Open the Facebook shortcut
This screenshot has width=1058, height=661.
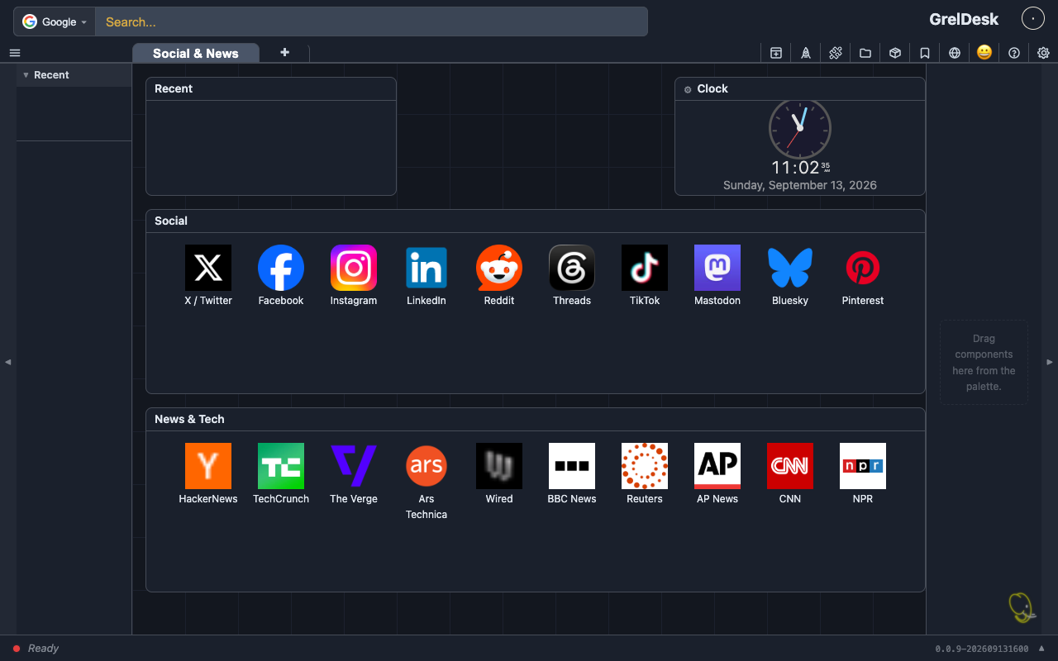pyautogui.click(x=281, y=276)
